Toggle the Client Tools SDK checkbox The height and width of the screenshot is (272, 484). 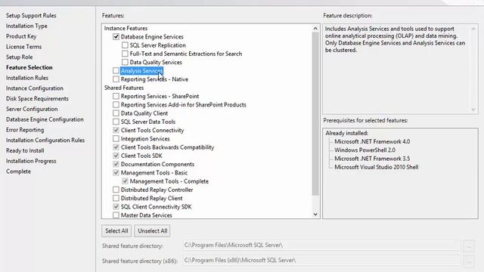(x=116, y=156)
